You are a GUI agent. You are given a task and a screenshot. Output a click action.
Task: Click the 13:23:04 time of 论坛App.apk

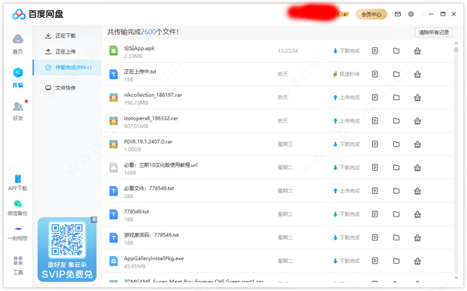288,50
